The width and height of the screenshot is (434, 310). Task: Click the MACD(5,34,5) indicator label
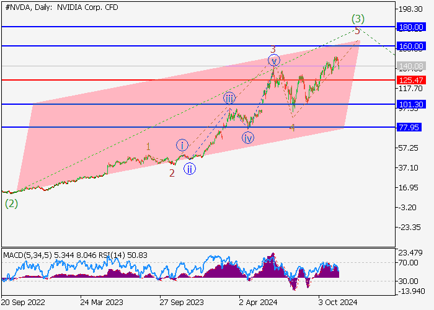click(27, 255)
